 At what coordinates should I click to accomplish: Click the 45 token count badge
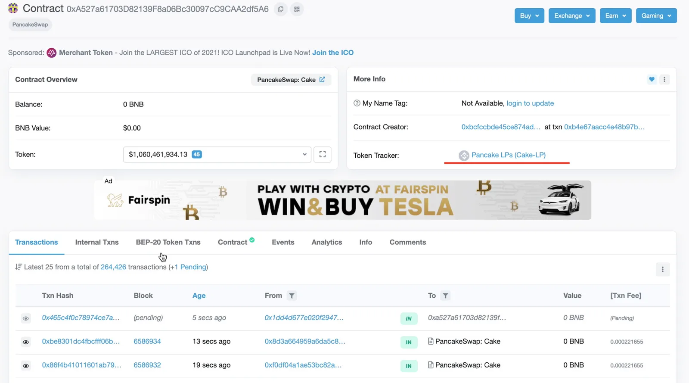pyautogui.click(x=197, y=154)
